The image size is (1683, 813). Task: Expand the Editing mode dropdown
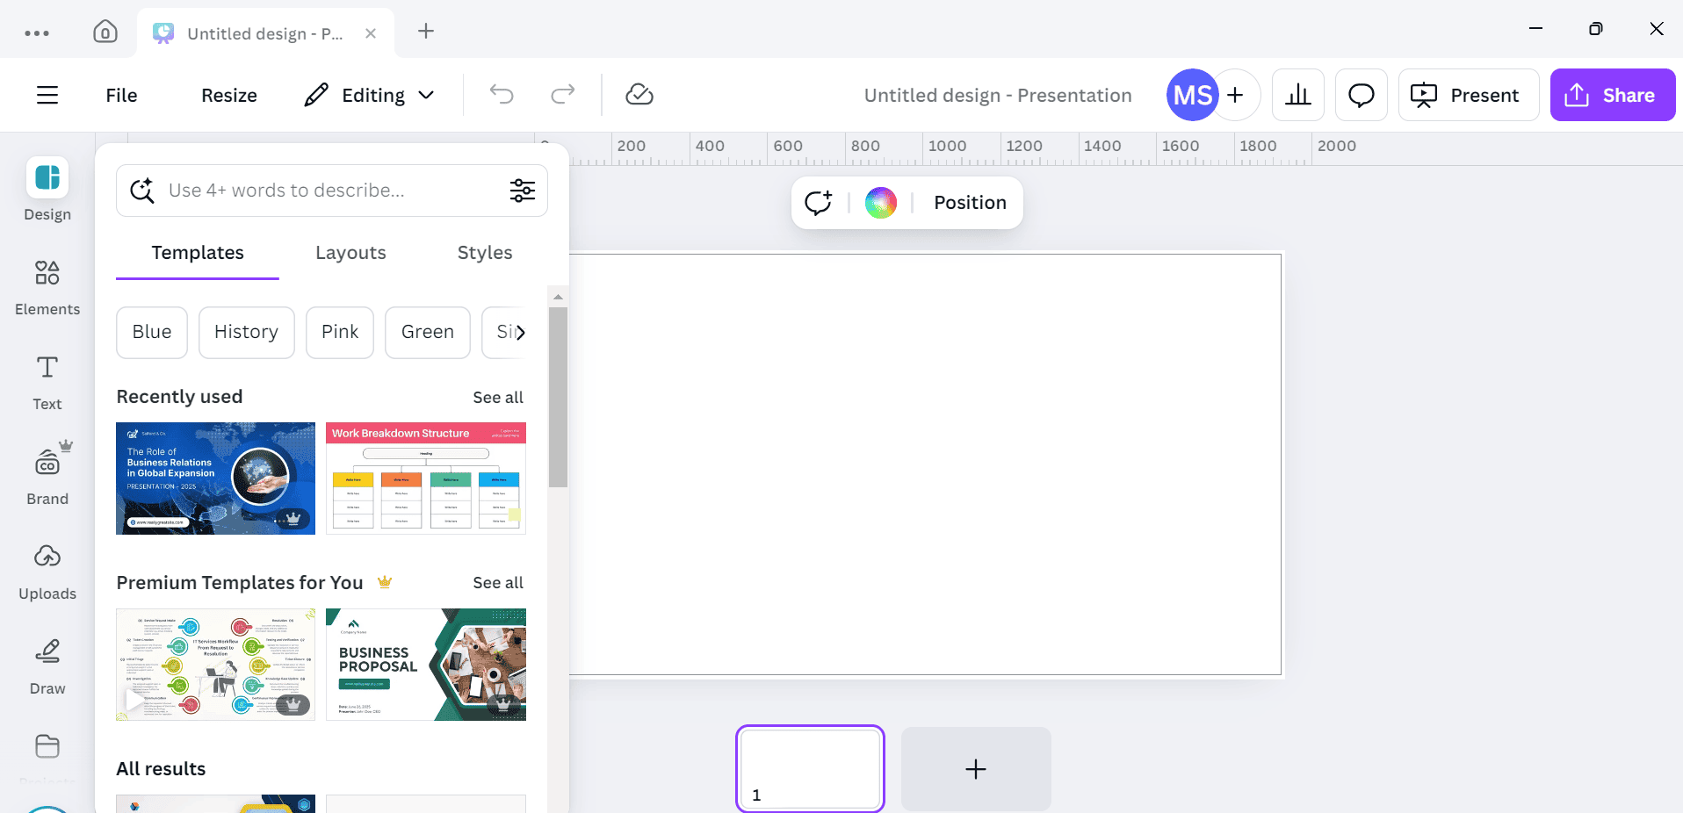pyautogui.click(x=370, y=95)
